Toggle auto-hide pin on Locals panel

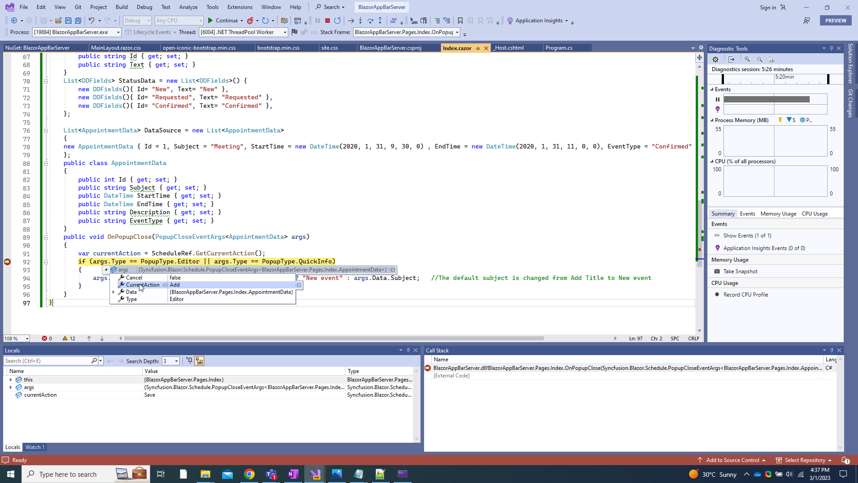point(408,350)
